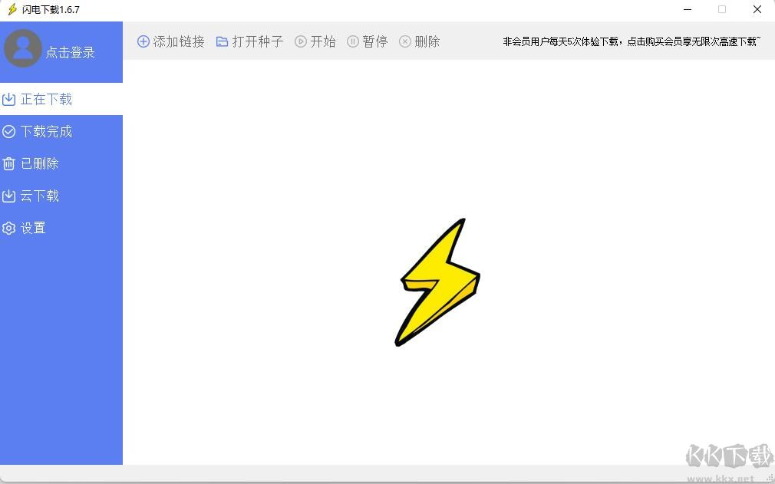The height and width of the screenshot is (484, 775).
Task: Switch to 下载完成 tab
Action: pyautogui.click(x=61, y=131)
